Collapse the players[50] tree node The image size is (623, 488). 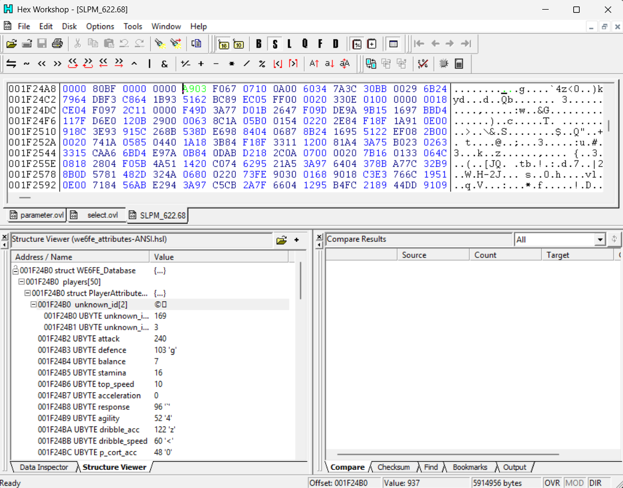22,281
